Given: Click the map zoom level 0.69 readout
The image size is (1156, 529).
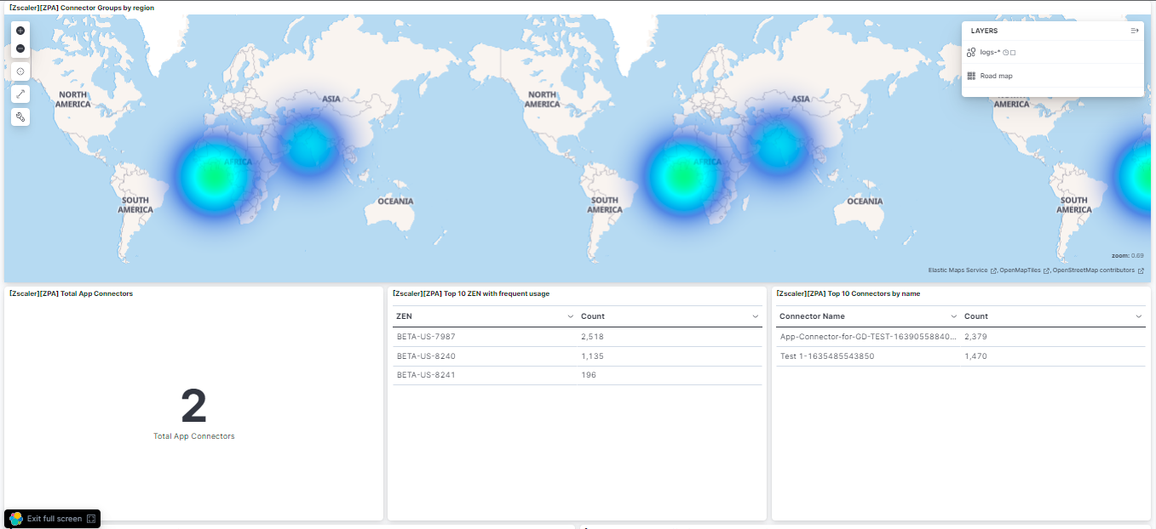Looking at the screenshot, I should tap(1128, 255).
